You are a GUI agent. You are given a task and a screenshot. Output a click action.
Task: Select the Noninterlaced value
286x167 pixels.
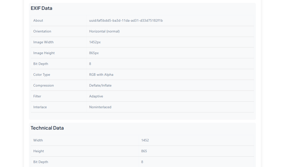coord(100,107)
